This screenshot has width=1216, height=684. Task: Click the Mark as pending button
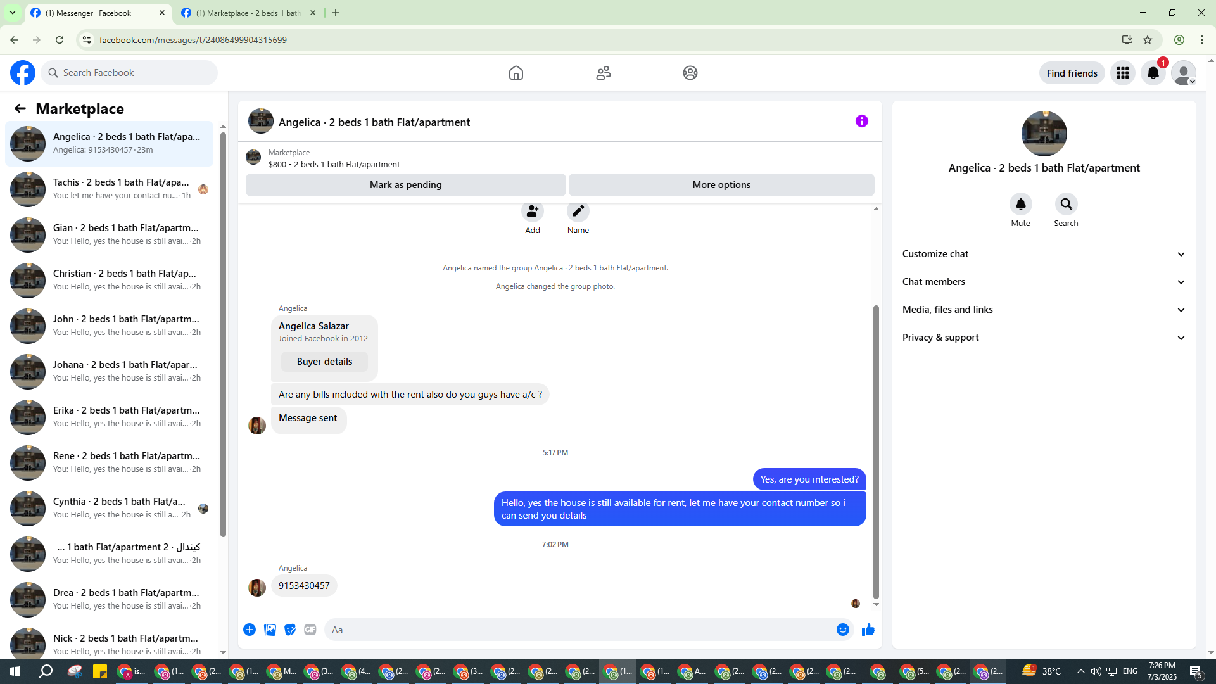pos(405,185)
